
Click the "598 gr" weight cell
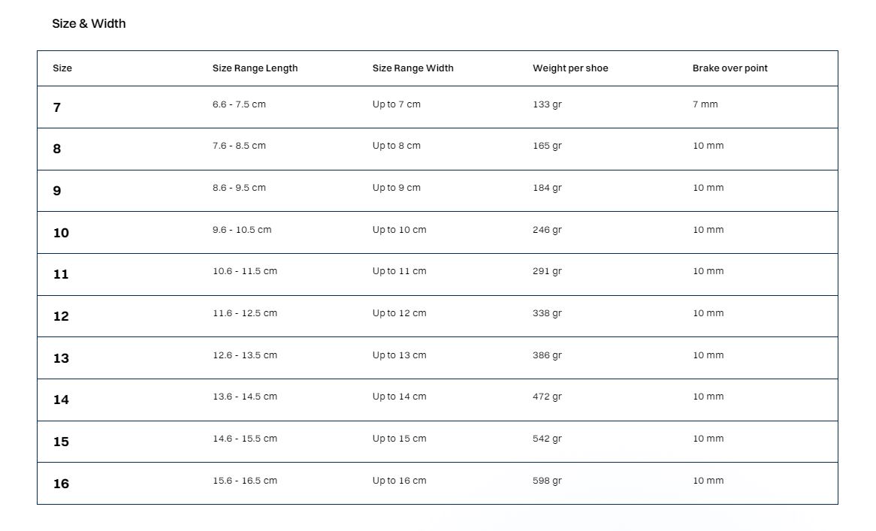(x=547, y=481)
